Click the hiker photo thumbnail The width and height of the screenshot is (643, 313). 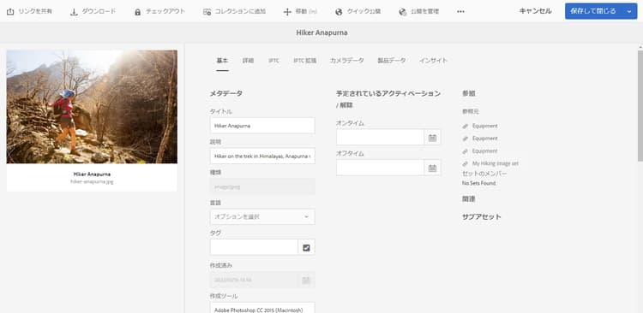(x=92, y=107)
